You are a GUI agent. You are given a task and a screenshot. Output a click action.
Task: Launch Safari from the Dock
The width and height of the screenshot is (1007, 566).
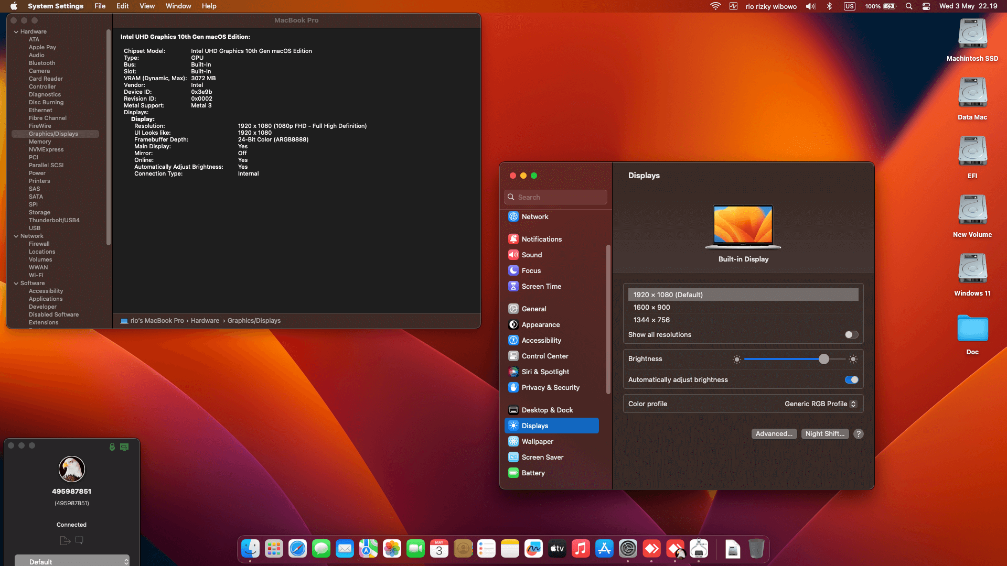point(297,549)
